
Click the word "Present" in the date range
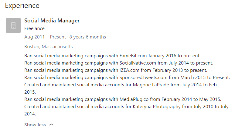click(x=58, y=37)
